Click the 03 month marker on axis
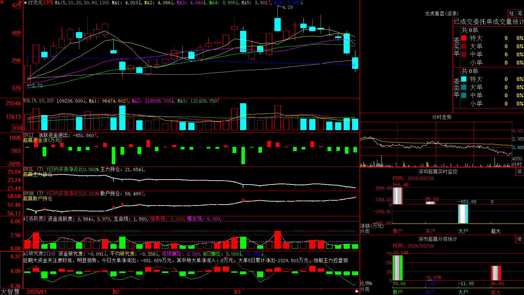The image size is (524, 295). [x=237, y=292]
